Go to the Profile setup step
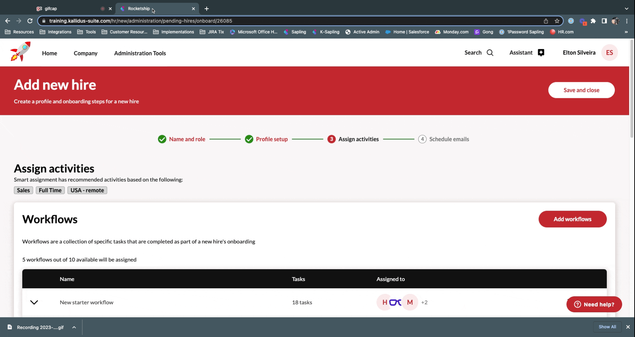 click(271, 139)
